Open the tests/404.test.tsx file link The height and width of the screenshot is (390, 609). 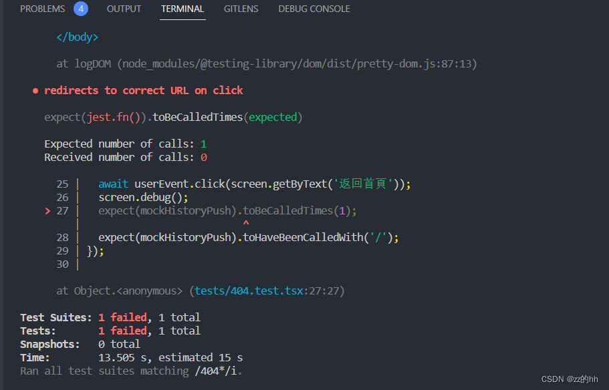point(249,291)
